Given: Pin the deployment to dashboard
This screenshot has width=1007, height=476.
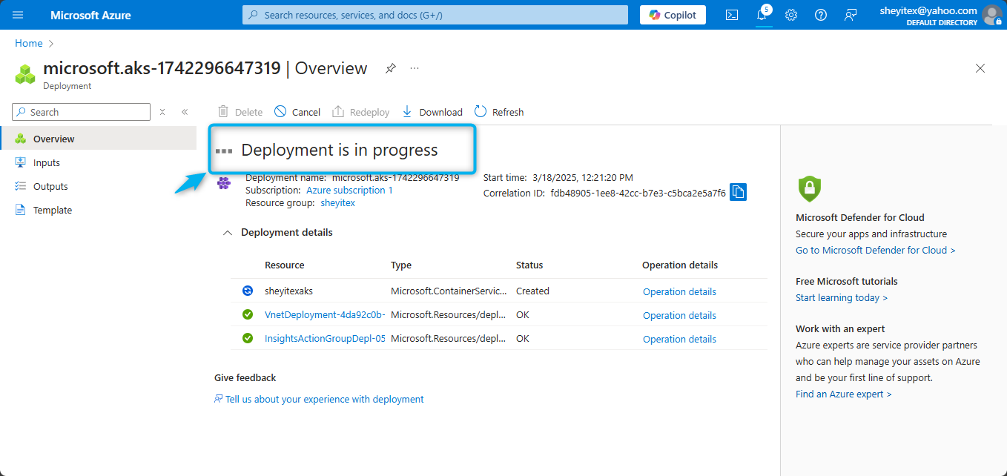Looking at the screenshot, I should pos(391,68).
